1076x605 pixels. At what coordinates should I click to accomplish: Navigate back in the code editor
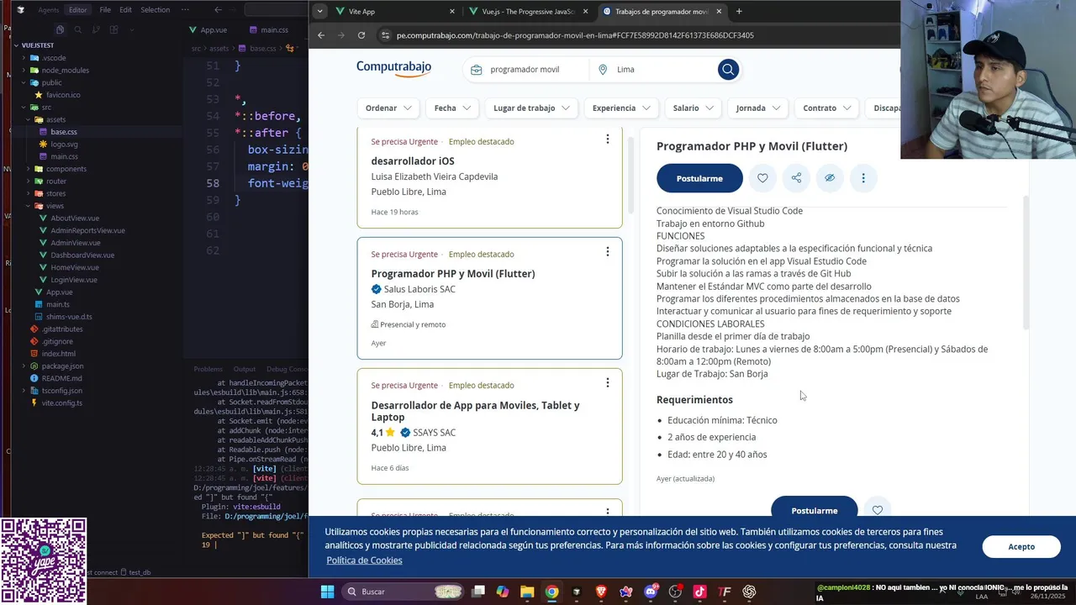coord(219,10)
